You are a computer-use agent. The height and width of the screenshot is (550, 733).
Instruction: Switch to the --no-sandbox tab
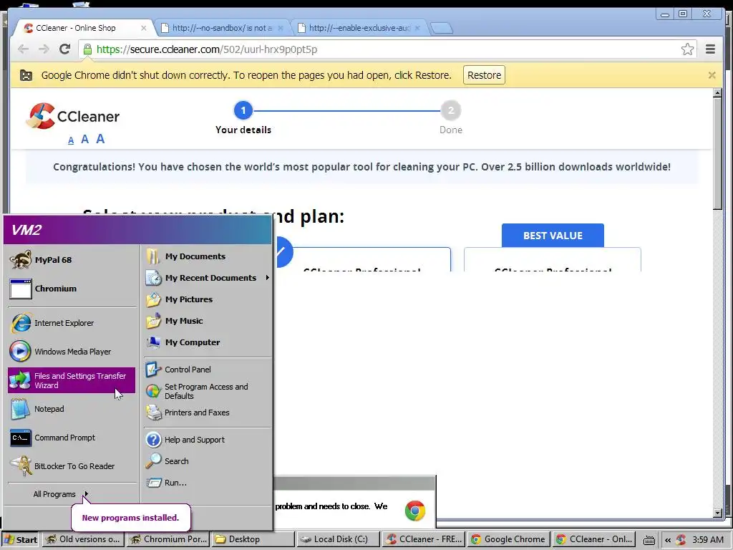click(222, 28)
